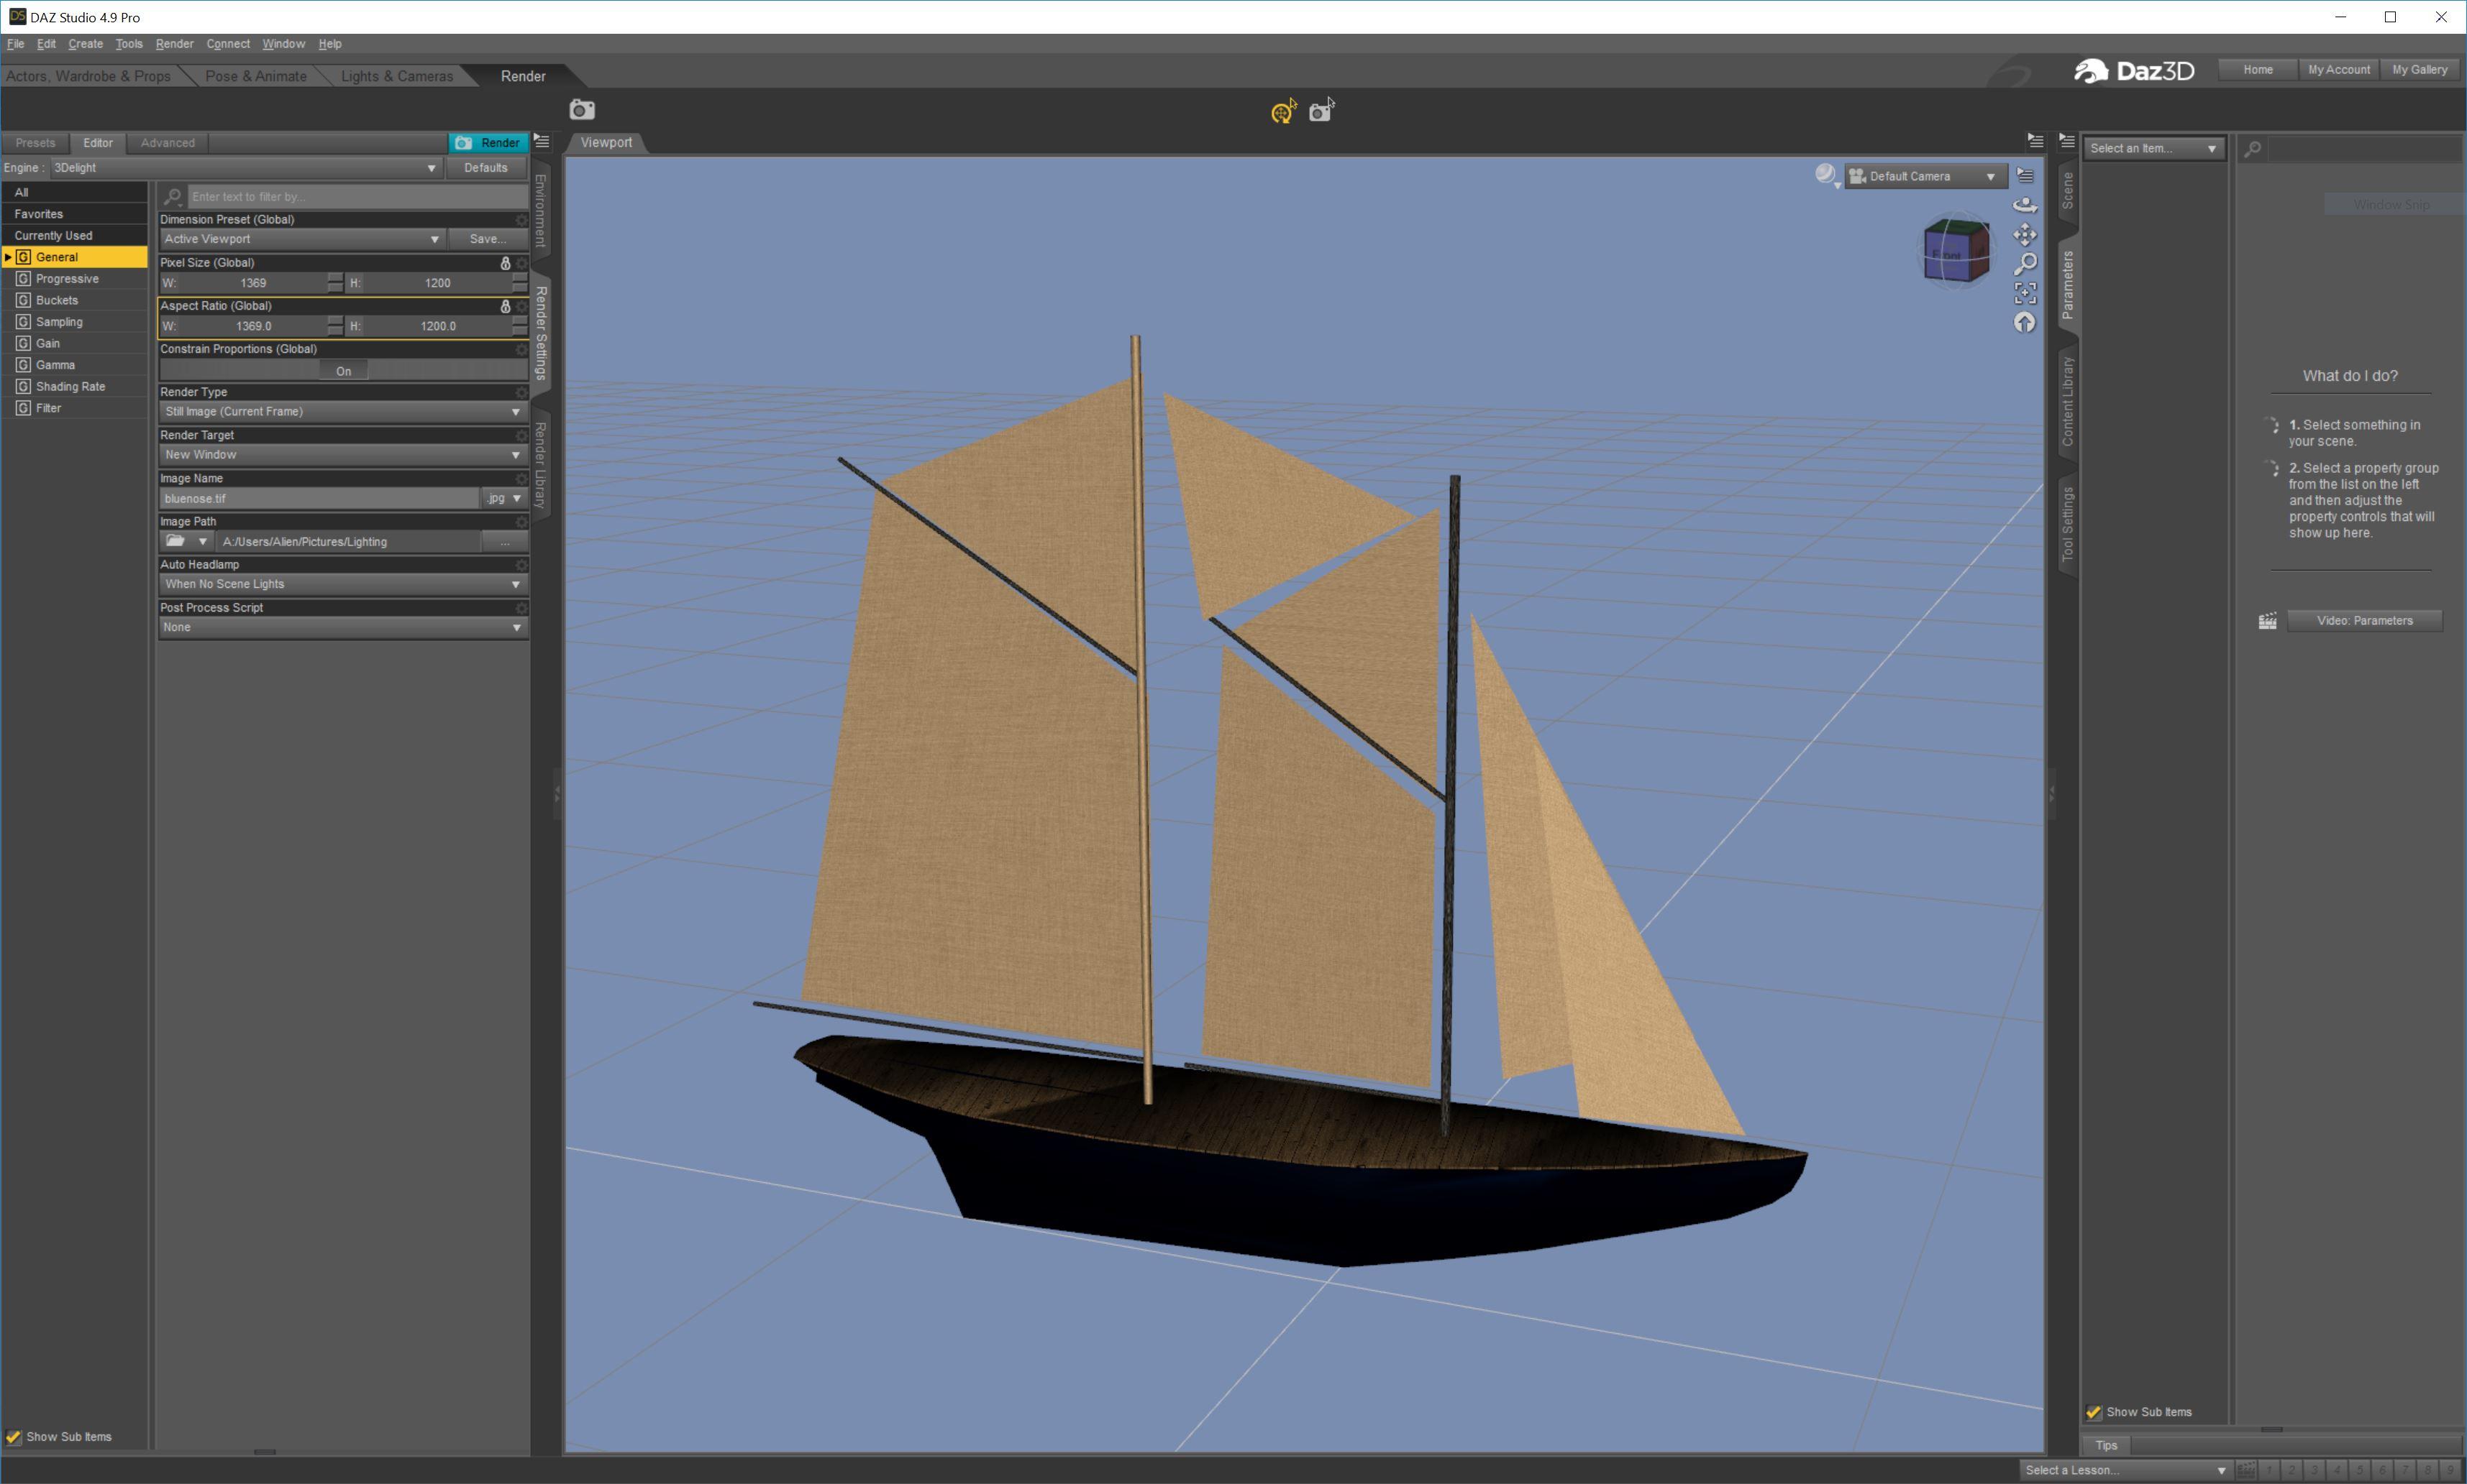Open the Render Target New Window dropdown
Screen dimensions: 2467x1484
(x=342, y=455)
